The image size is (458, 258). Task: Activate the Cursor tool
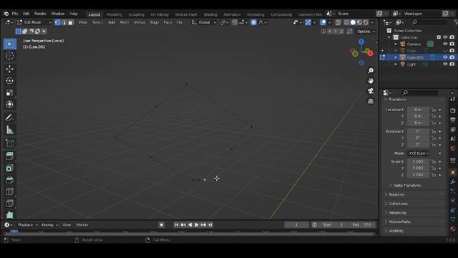pyautogui.click(x=9, y=56)
